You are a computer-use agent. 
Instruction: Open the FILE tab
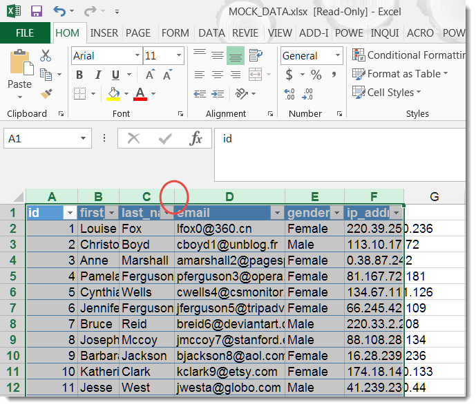coord(25,32)
